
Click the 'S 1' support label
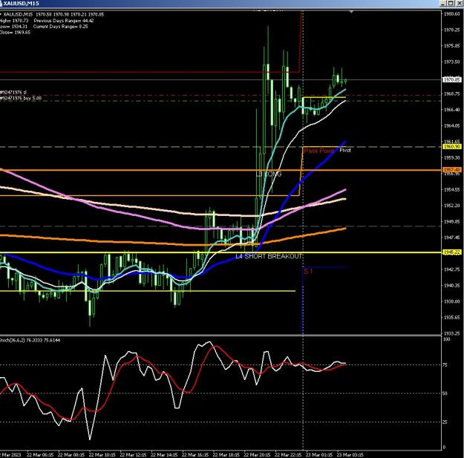[x=308, y=271]
